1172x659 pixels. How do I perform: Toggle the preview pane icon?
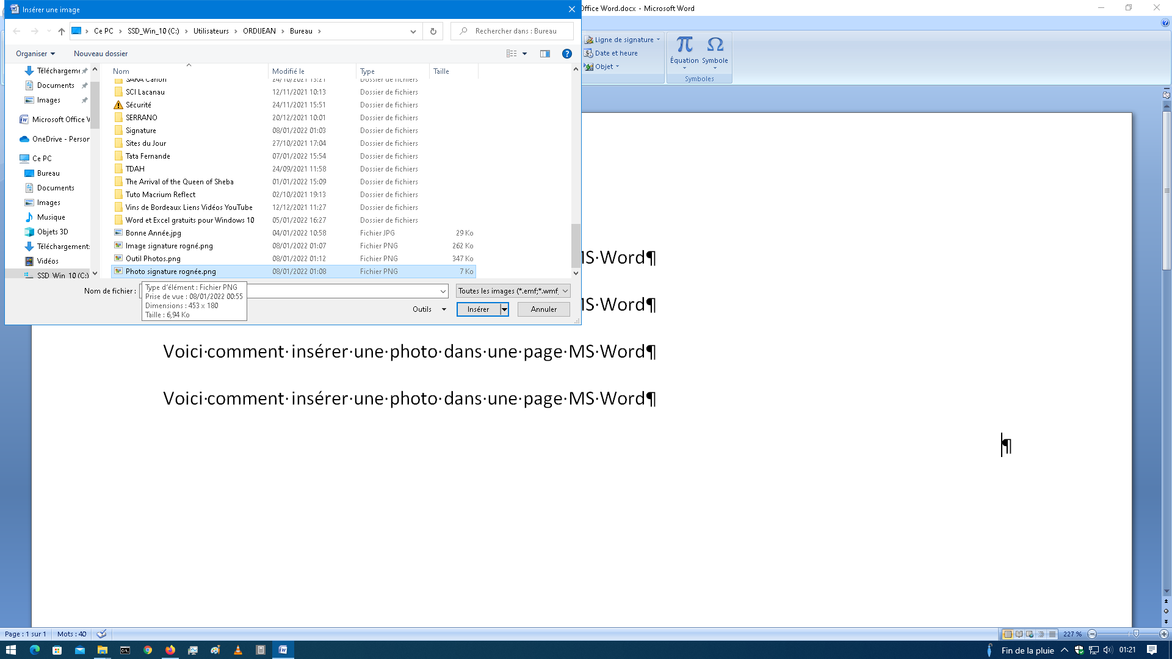[x=545, y=54]
